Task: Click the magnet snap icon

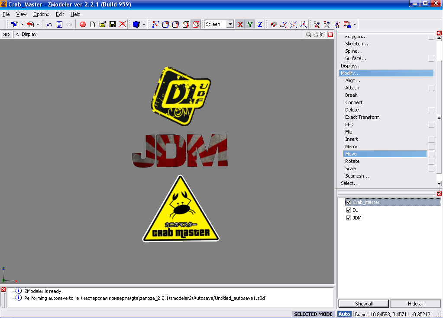Action: tap(273, 25)
